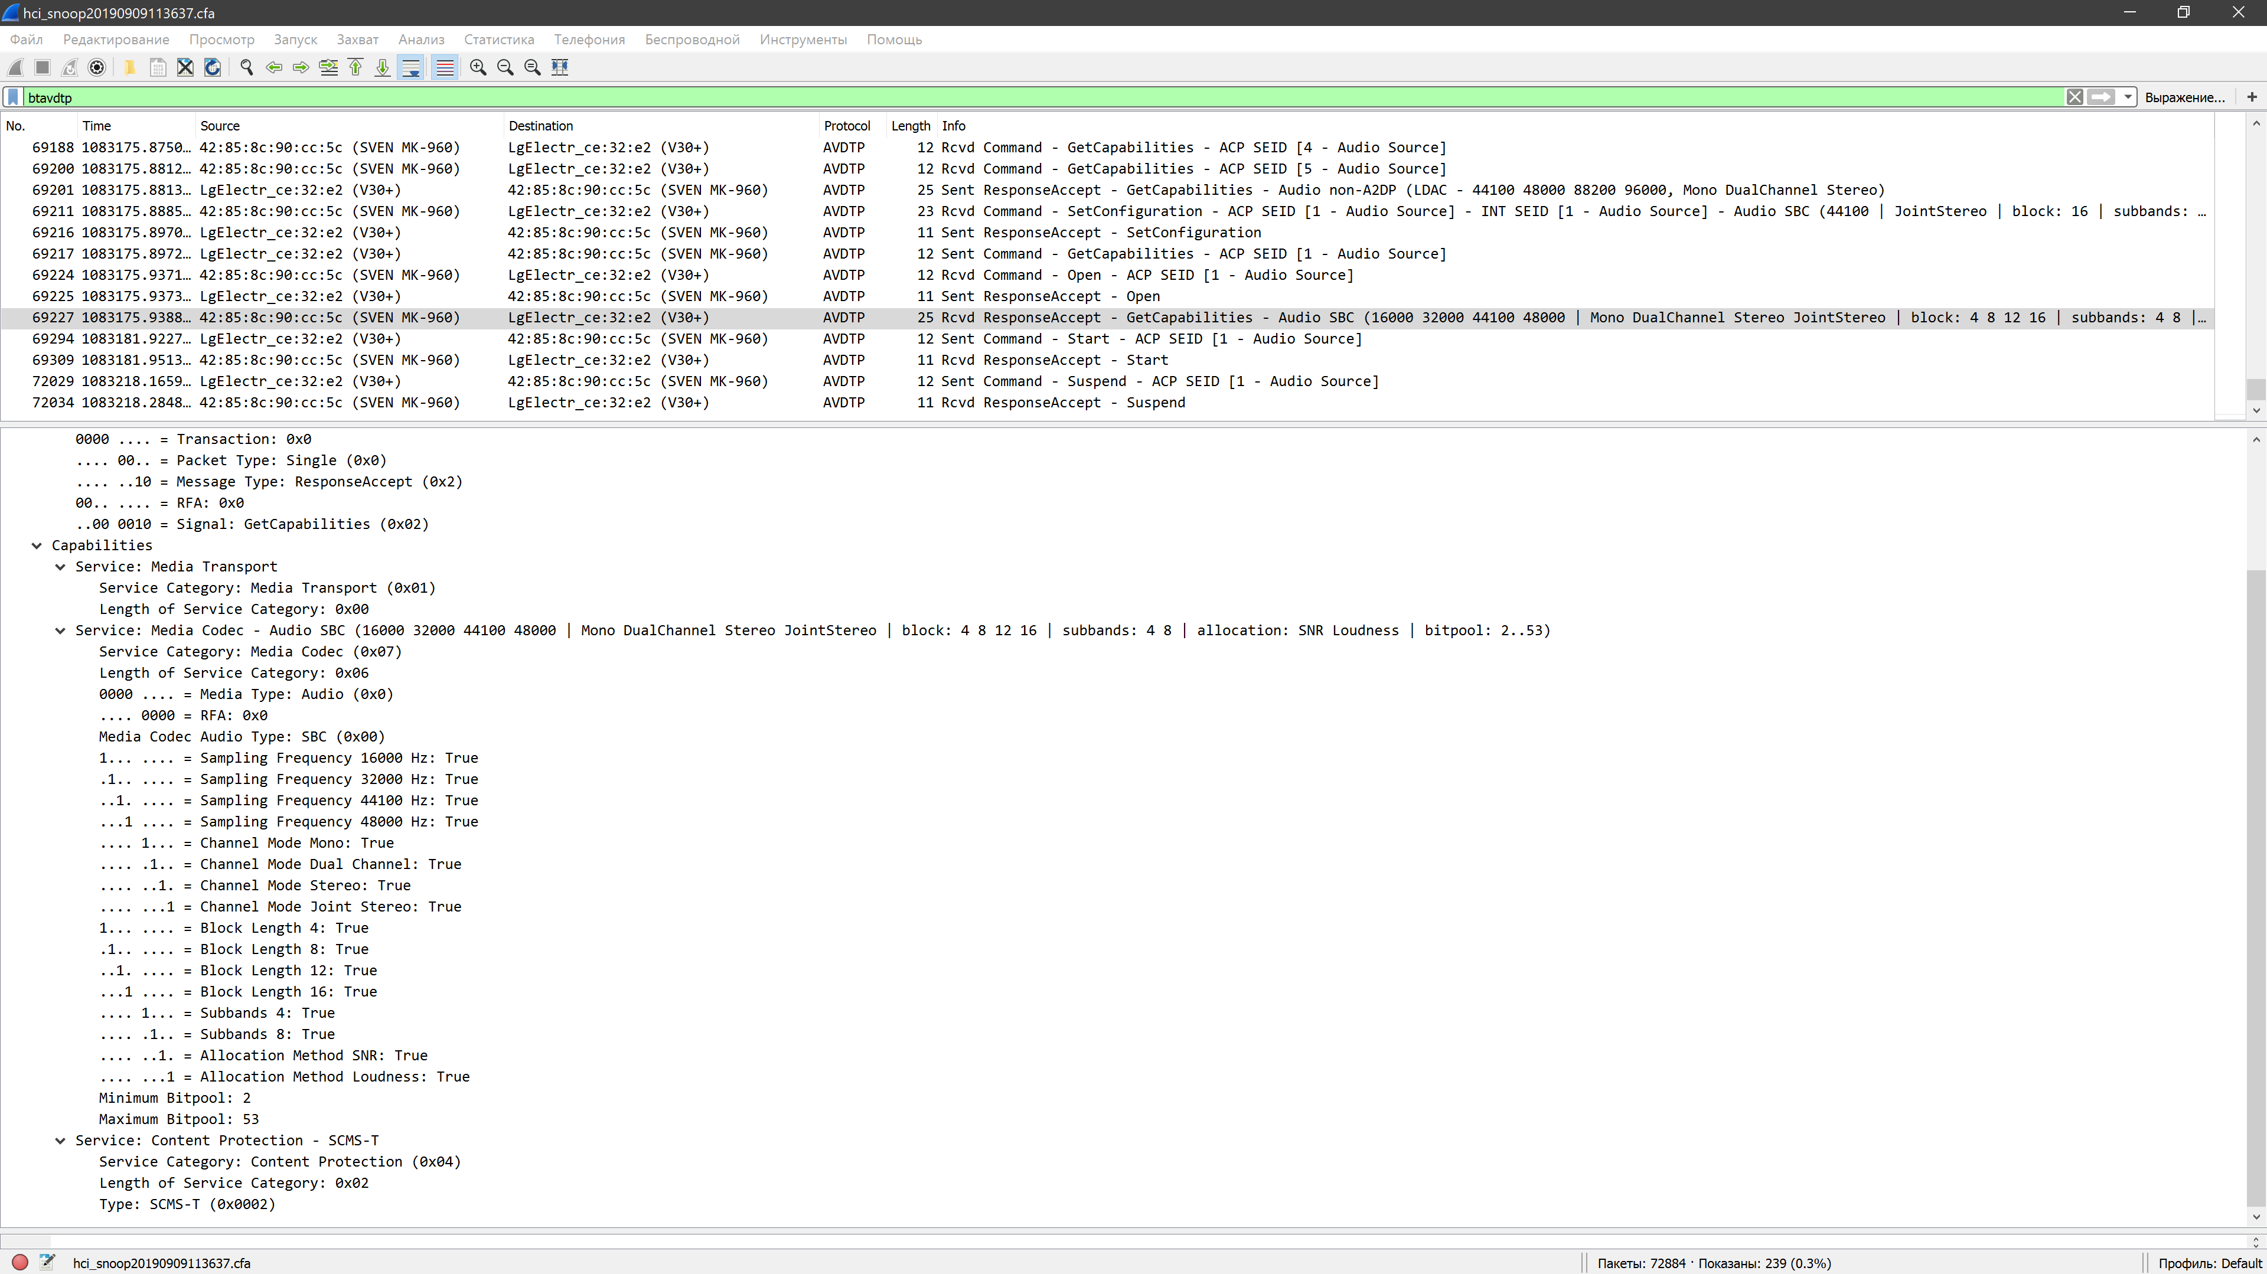Screen dimensions: 2267x1274
Task: Reload the capture file icon
Action: (x=212, y=67)
